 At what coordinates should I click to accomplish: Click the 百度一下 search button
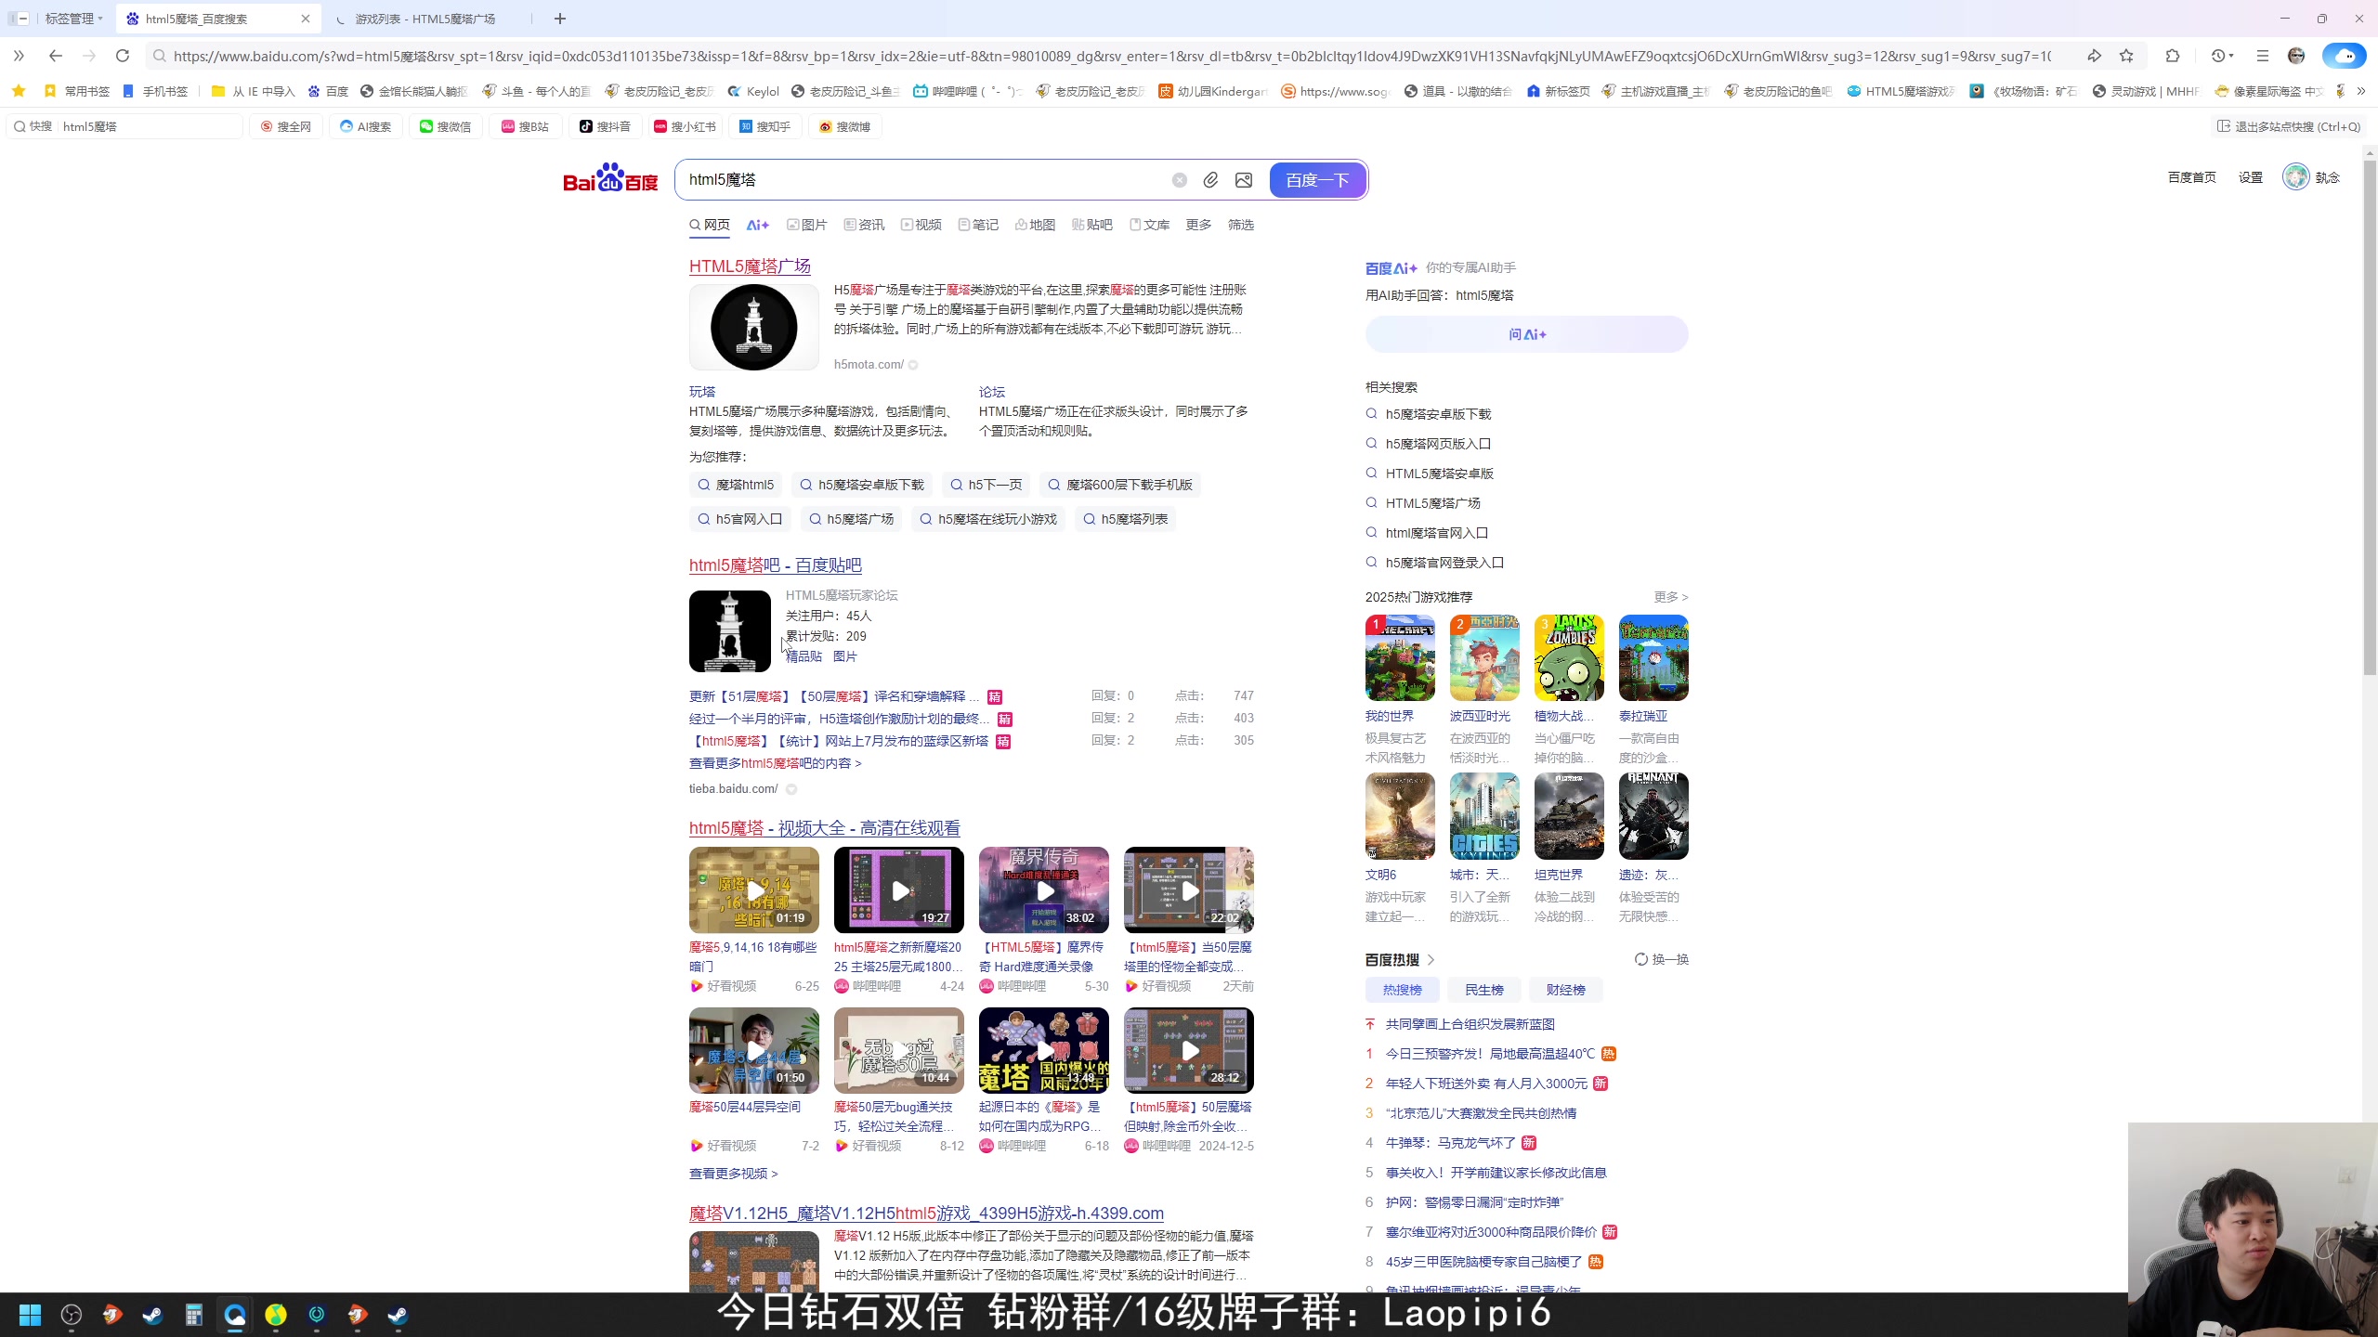1317,180
